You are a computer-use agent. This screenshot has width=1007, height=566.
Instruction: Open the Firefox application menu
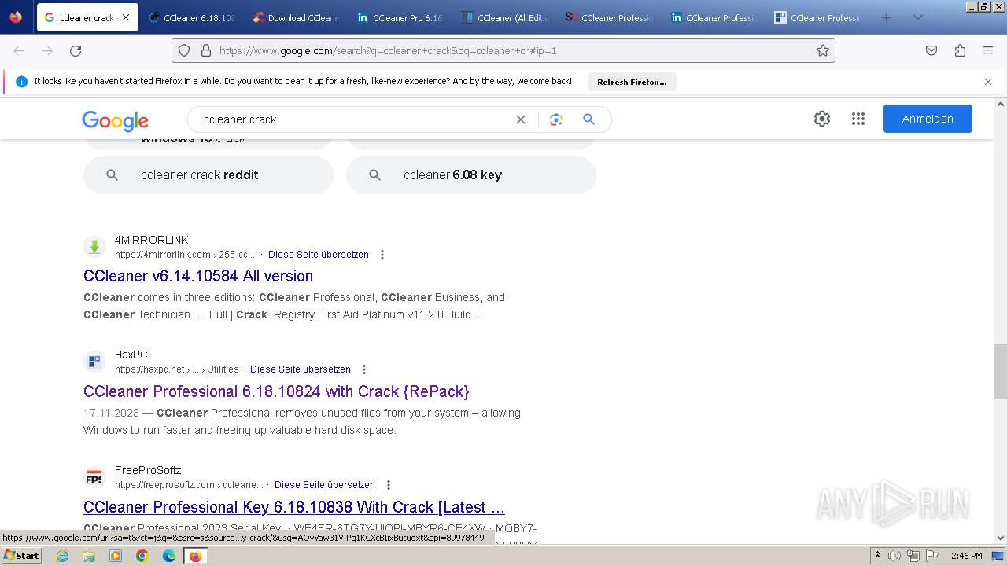[x=988, y=50]
